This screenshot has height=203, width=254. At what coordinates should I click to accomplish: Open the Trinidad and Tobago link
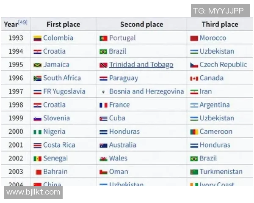pos(141,65)
